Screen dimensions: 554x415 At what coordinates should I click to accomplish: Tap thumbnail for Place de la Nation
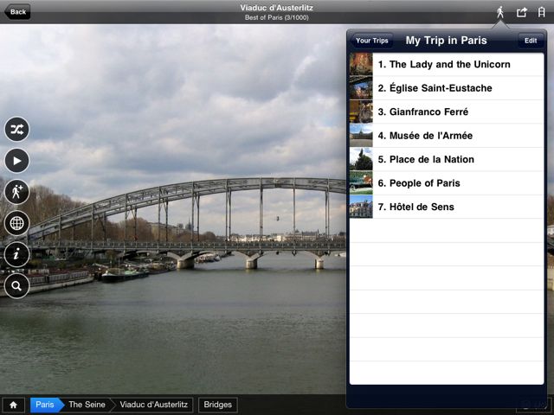click(x=361, y=159)
